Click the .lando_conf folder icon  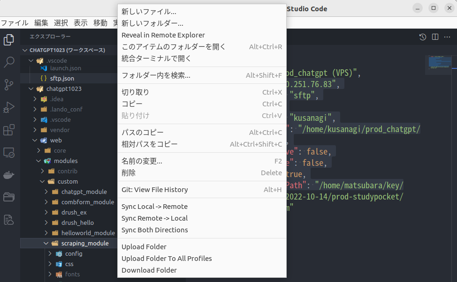44,110
